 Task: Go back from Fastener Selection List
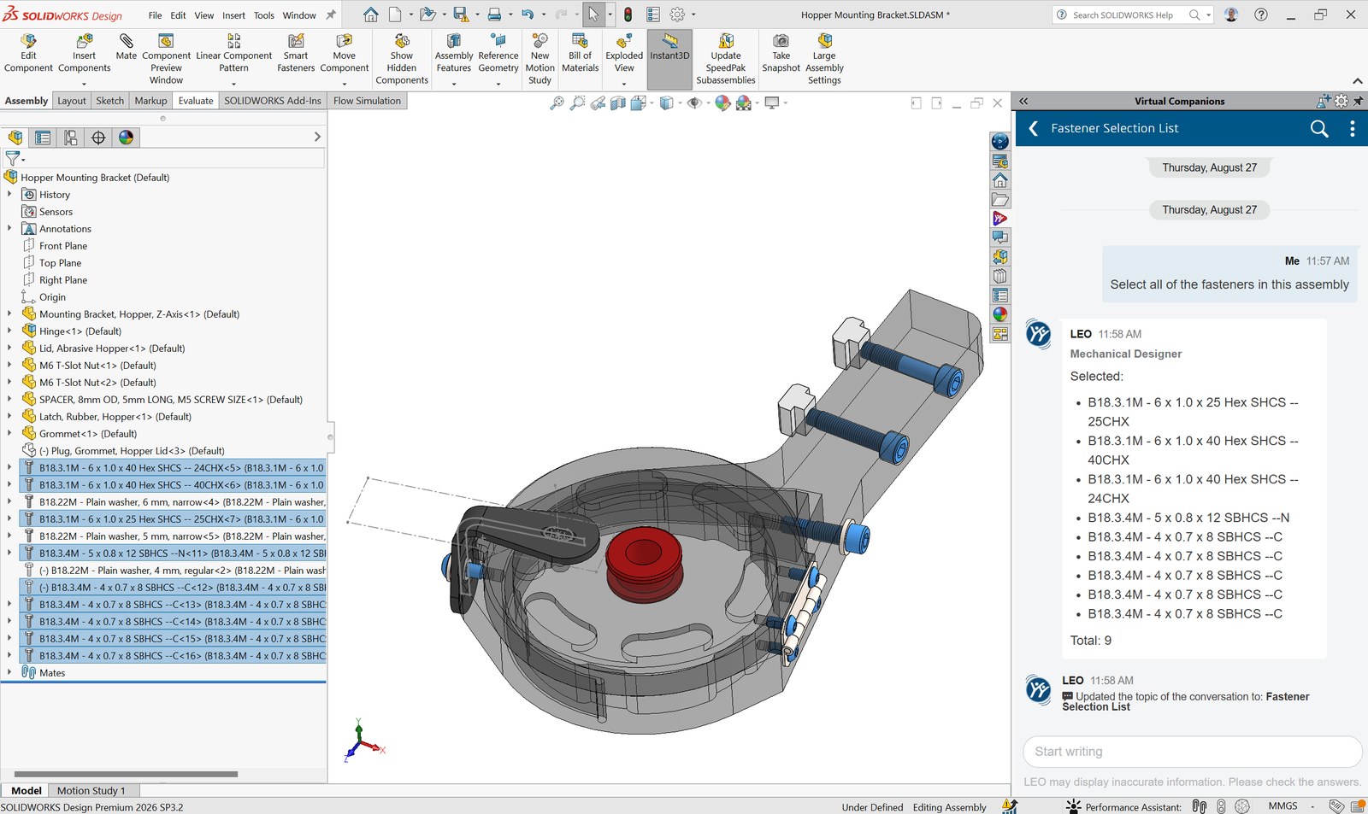1033,128
